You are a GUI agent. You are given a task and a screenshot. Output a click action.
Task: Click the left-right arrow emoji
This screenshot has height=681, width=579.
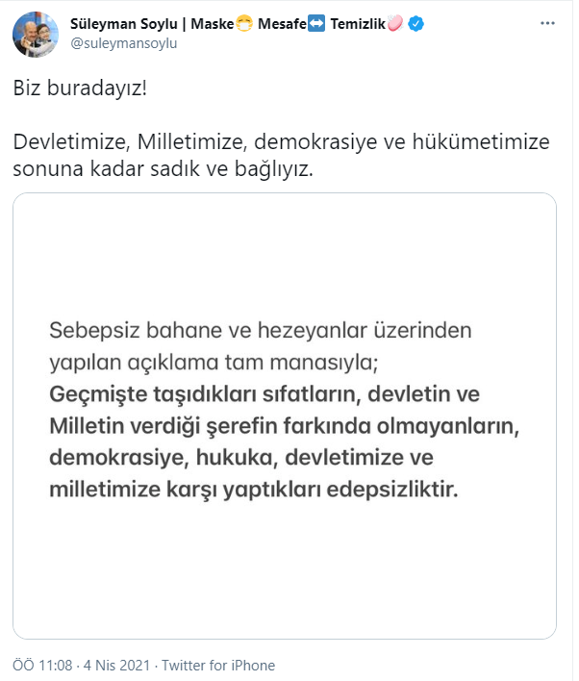[319, 25]
